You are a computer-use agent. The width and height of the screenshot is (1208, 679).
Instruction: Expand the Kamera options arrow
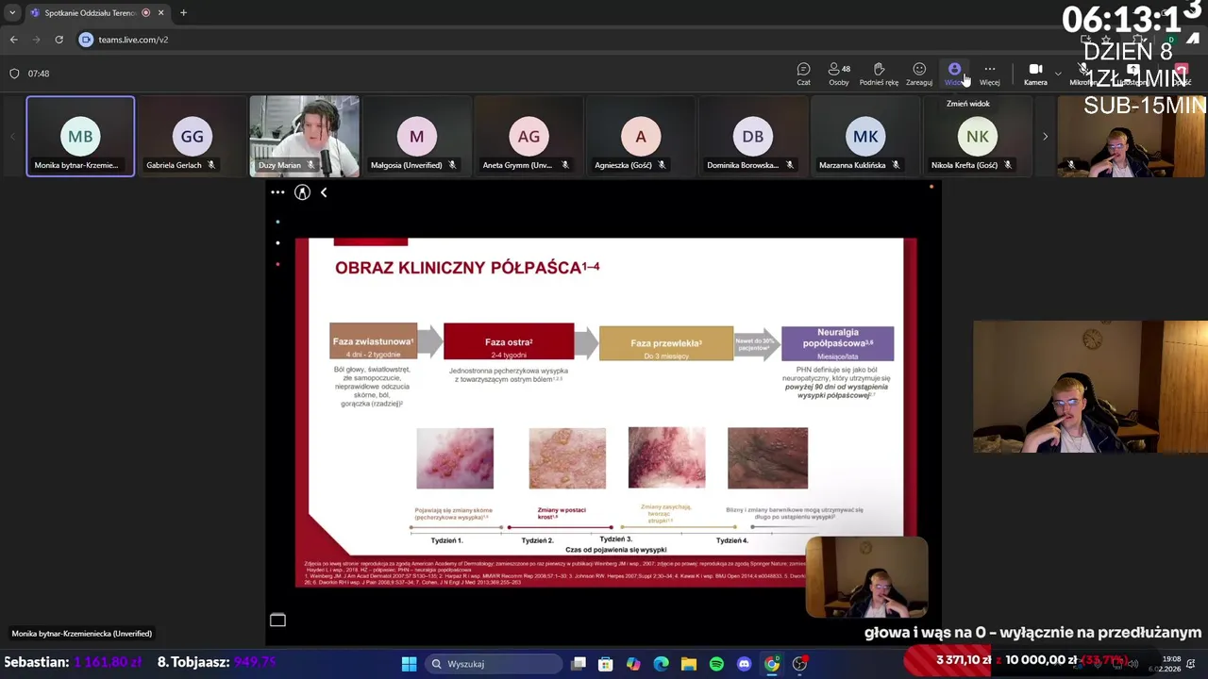(x=1057, y=73)
